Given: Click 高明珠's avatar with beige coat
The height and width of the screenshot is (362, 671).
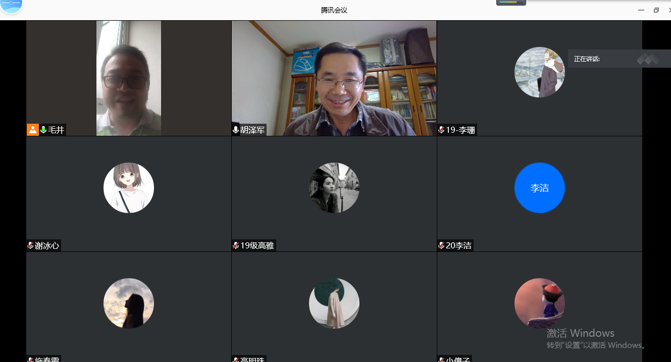Looking at the screenshot, I should tap(334, 303).
